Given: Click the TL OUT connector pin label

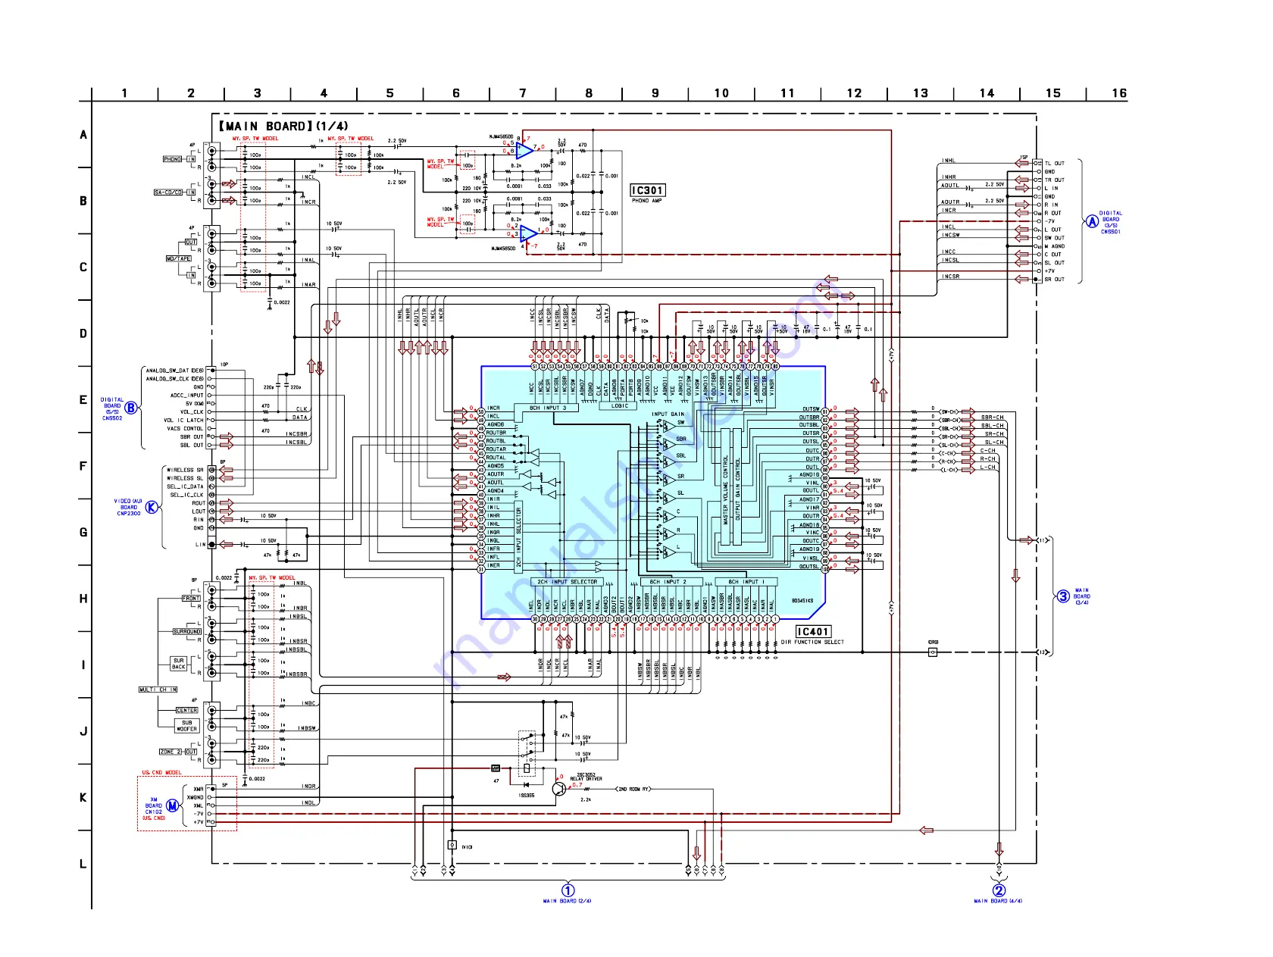Looking at the screenshot, I should point(1054,163).
